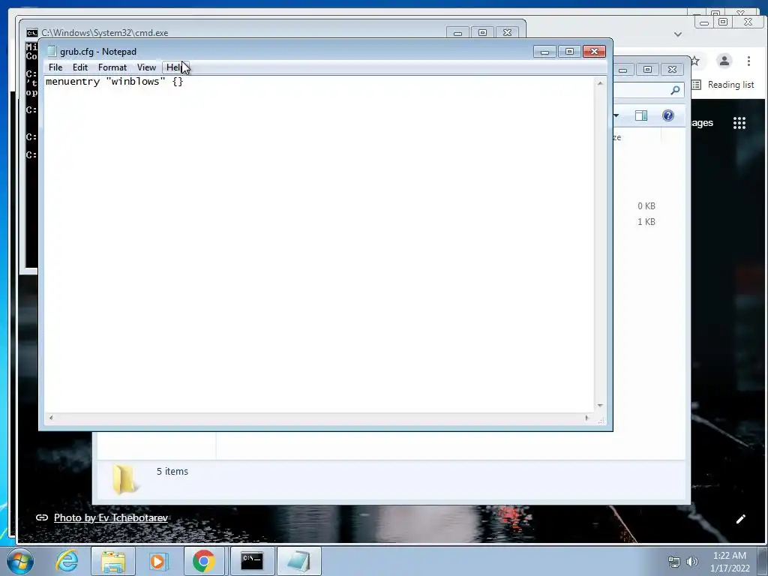Screen dimensions: 768x576
Task: Open Photo by Ev Tchebotarev link
Action: 111,517
